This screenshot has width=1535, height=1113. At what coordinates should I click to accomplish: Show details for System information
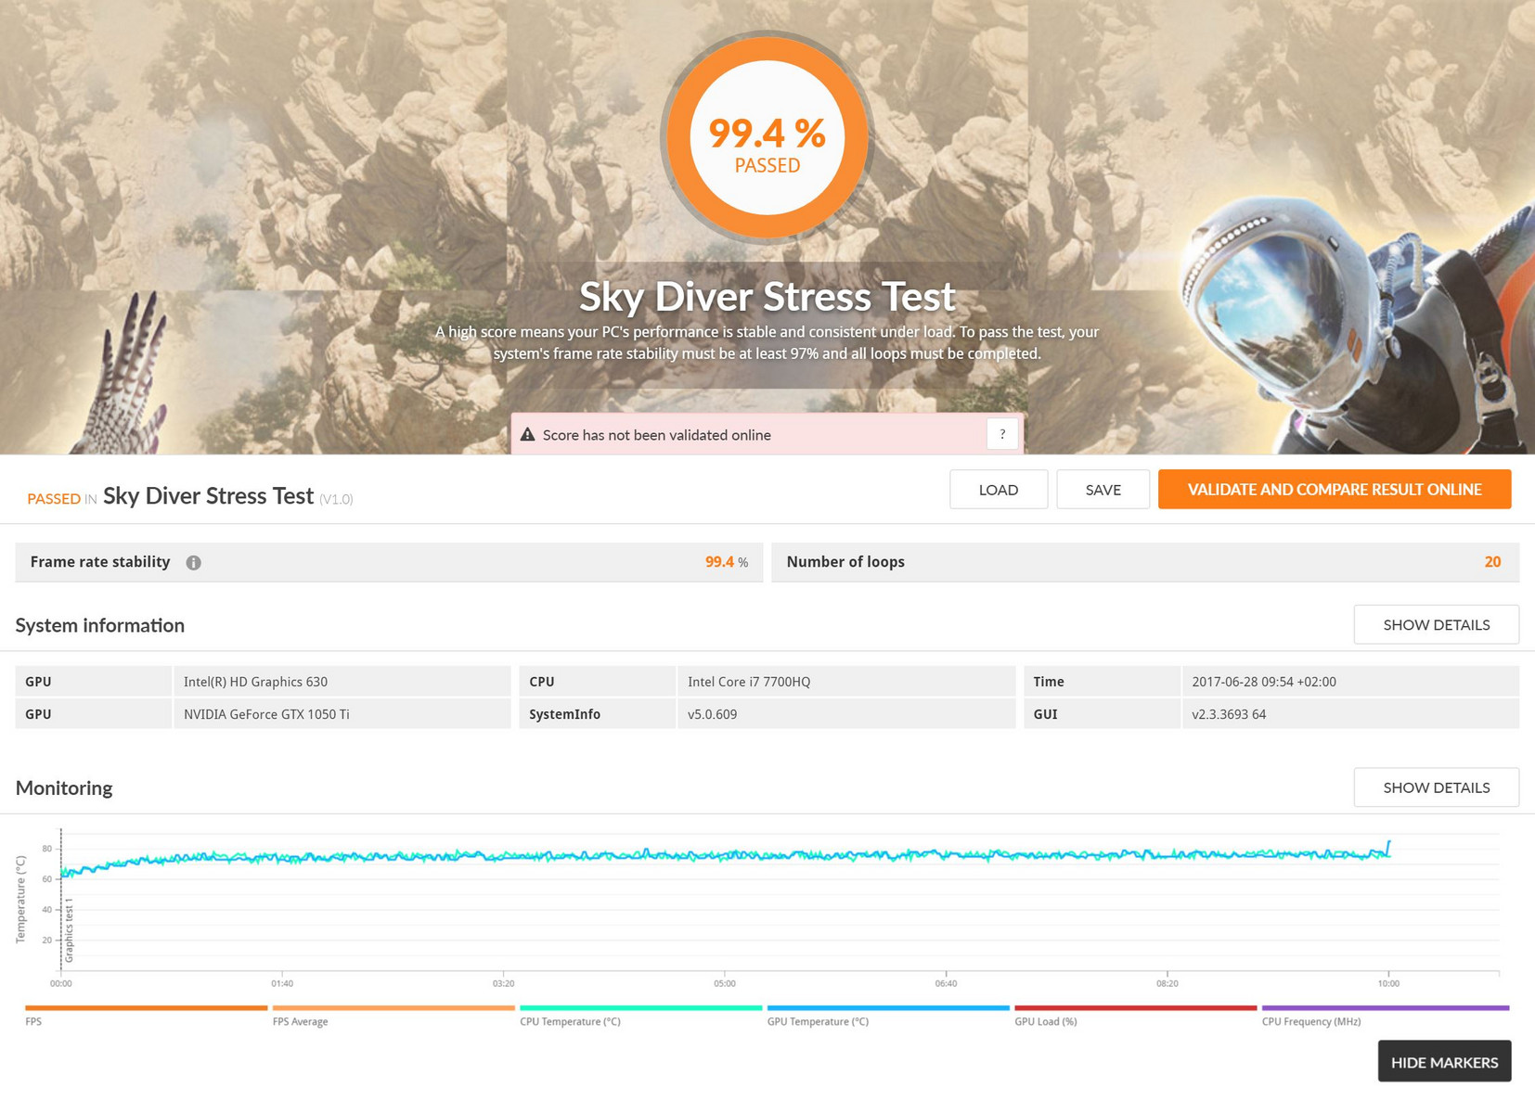tap(1437, 625)
